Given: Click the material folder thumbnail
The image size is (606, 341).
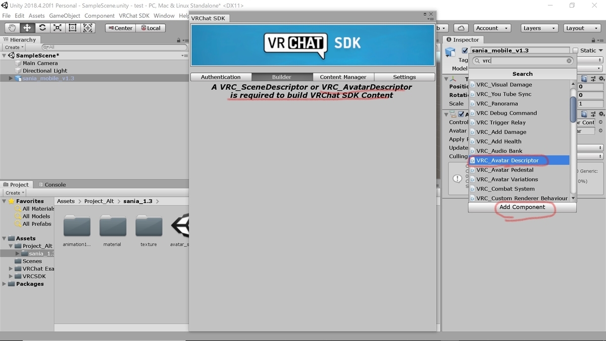Looking at the screenshot, I should (113, 227).
